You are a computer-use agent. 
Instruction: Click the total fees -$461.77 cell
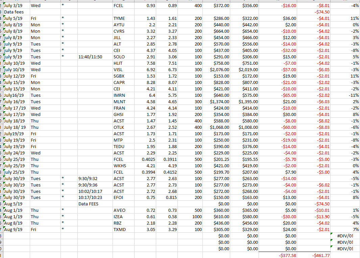tap(314, 255)
